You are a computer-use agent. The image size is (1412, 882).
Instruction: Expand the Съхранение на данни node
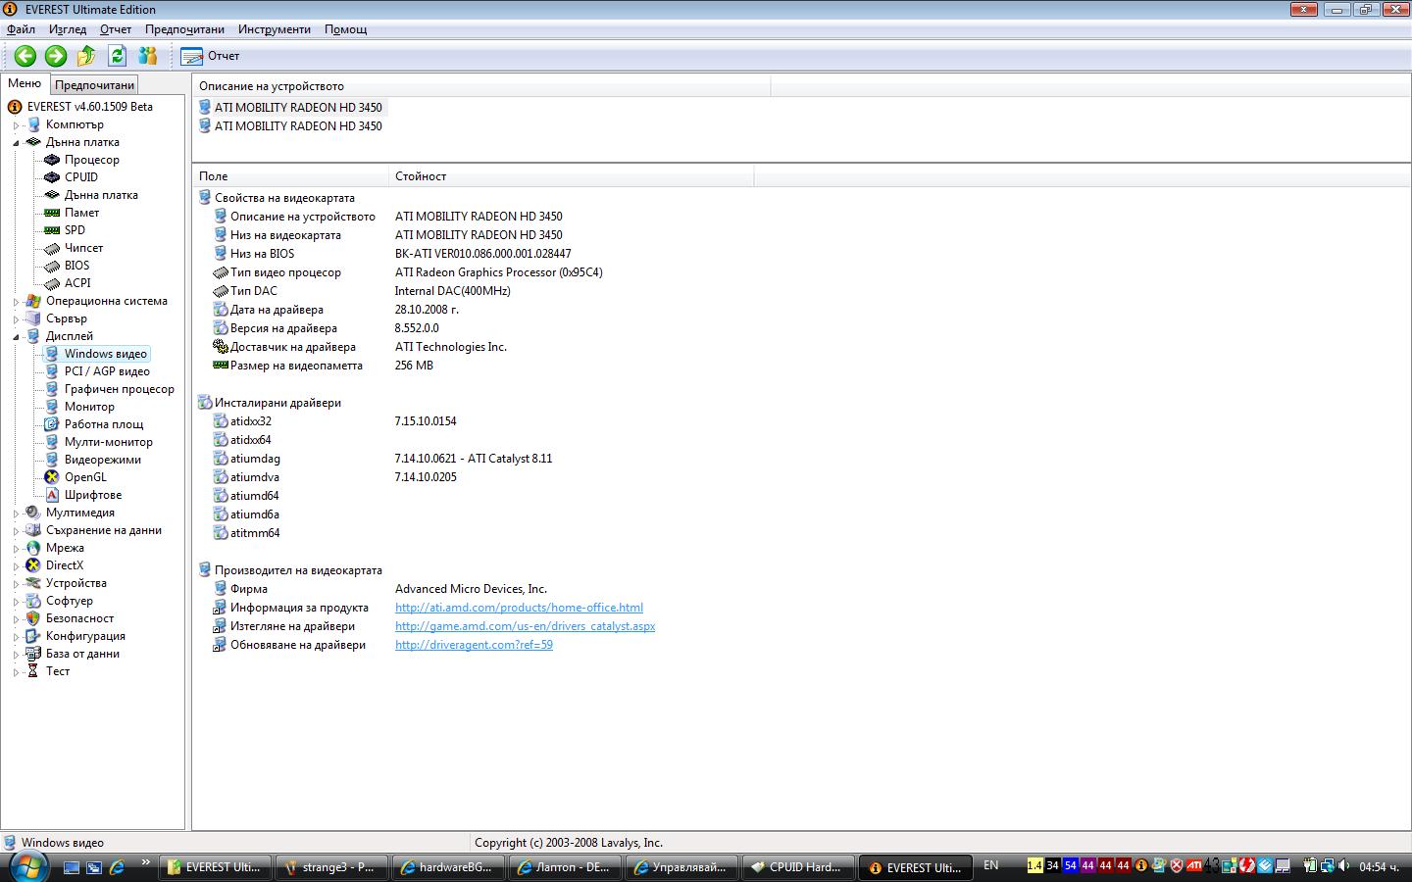[17, 531]
